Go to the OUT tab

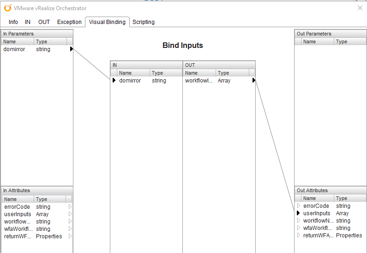44,22
